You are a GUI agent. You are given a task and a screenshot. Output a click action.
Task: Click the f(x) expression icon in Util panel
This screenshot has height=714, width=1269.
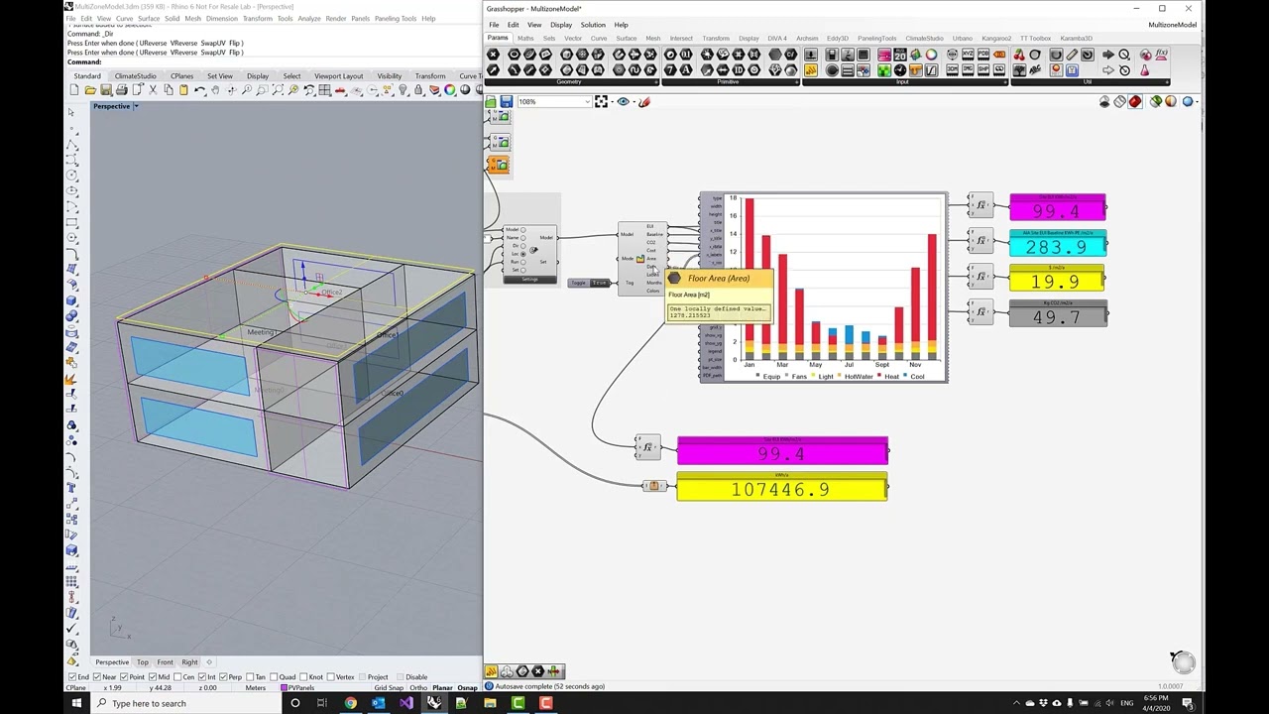[x=1161, y=55]
